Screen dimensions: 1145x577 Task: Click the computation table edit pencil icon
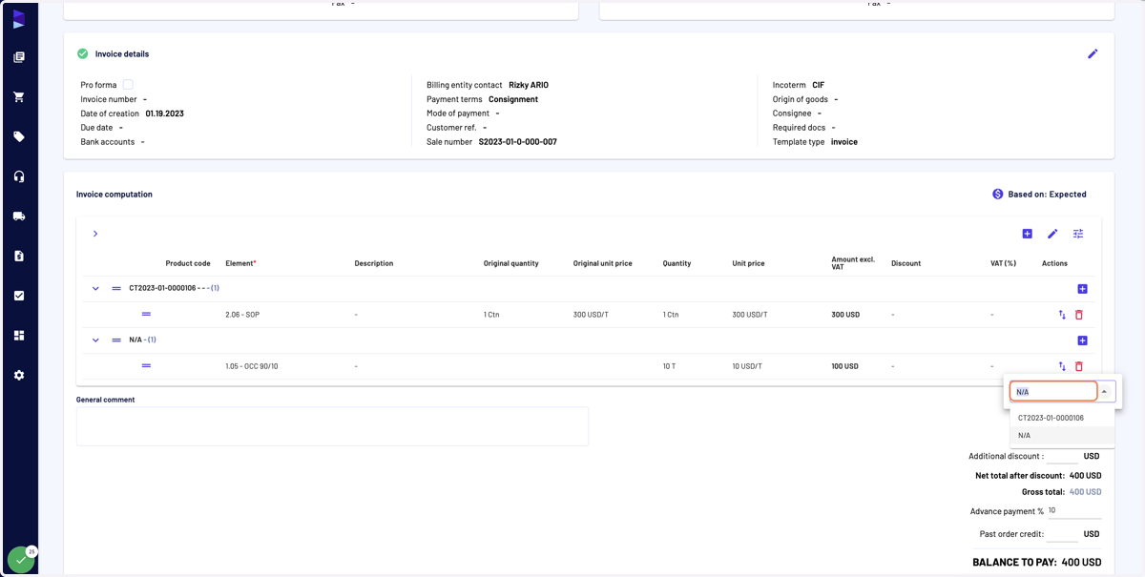[1052, 234]
